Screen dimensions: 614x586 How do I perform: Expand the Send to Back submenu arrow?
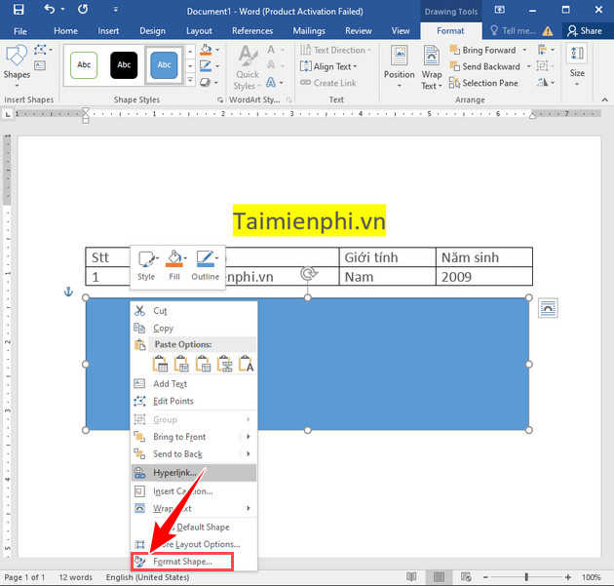pyautogui.click(x=249, y=453)
